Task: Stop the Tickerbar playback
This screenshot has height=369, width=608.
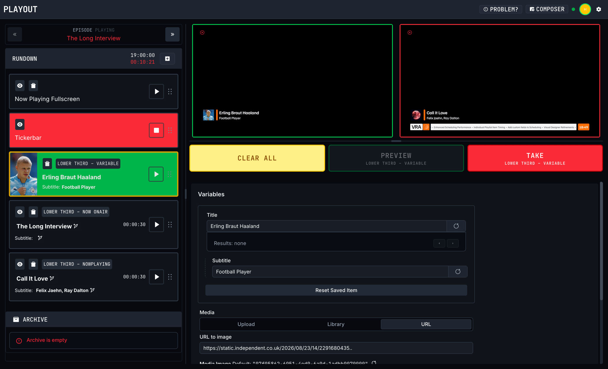Action: pyautogui.click(x=156, y=130)
